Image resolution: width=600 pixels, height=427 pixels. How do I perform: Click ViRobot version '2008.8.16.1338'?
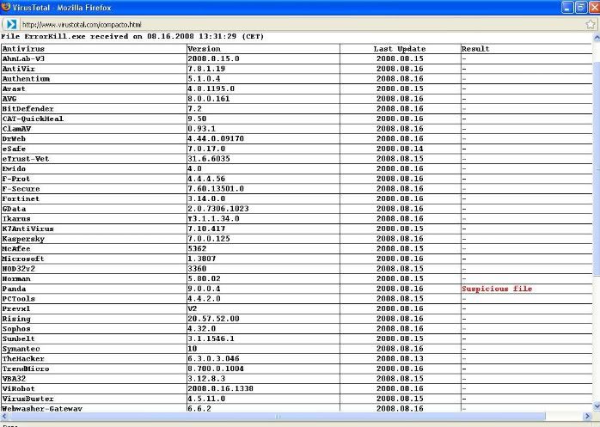(x=220, y=388)
